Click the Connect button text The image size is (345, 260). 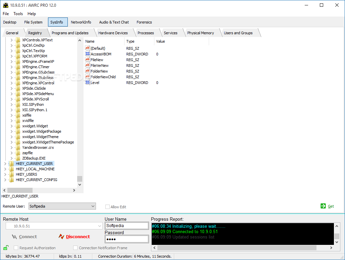(x=28, y=237)
